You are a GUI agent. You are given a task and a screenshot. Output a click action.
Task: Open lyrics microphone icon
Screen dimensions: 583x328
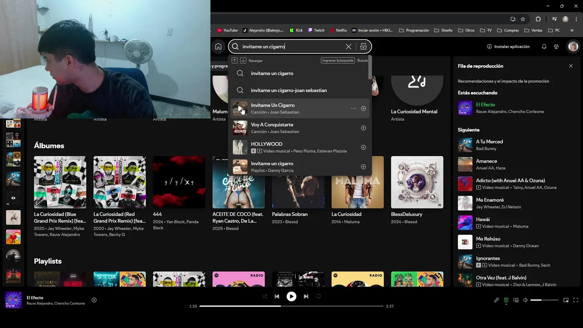point(496,300)
